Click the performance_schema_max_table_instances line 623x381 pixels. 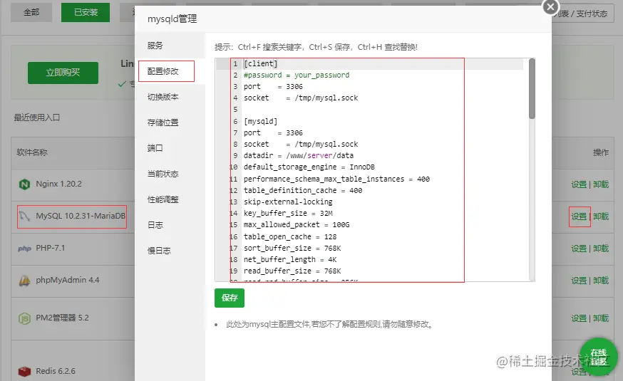(336, 179)
